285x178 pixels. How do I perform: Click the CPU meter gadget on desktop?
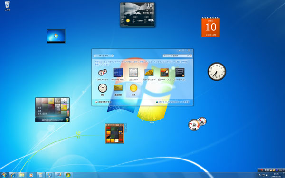tap(197, 124)
